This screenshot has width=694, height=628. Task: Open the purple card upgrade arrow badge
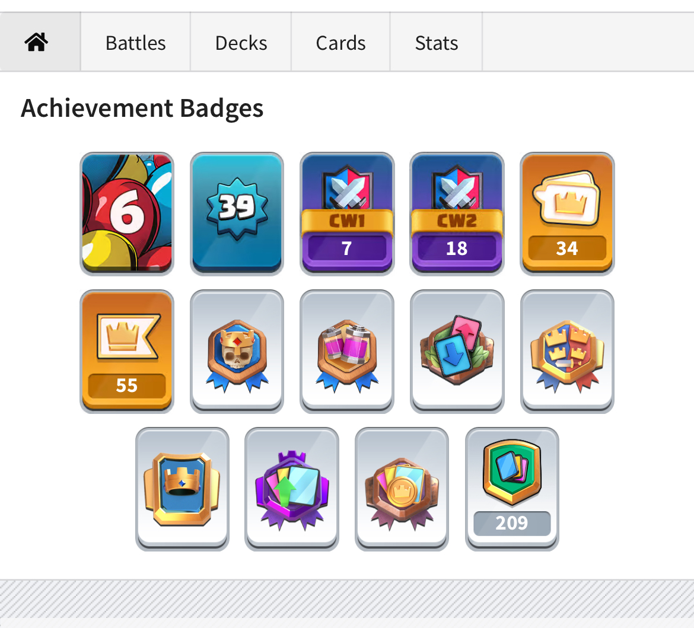point(292,489)
